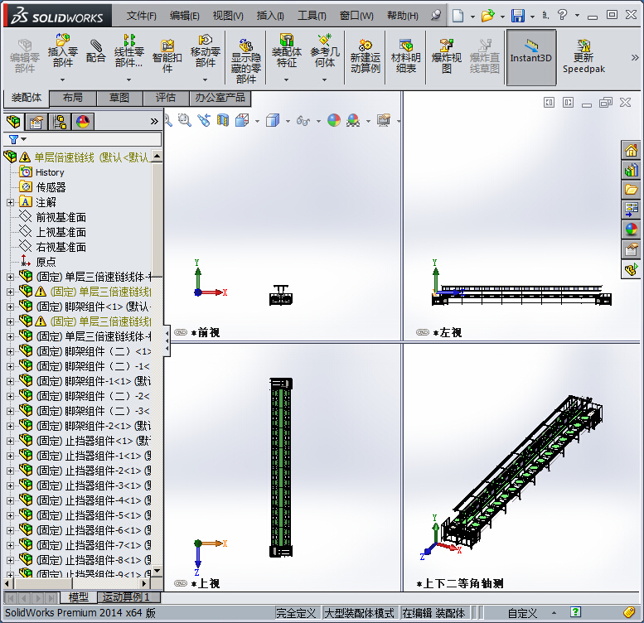Select the 传感器 tree item

coord(51,187)
